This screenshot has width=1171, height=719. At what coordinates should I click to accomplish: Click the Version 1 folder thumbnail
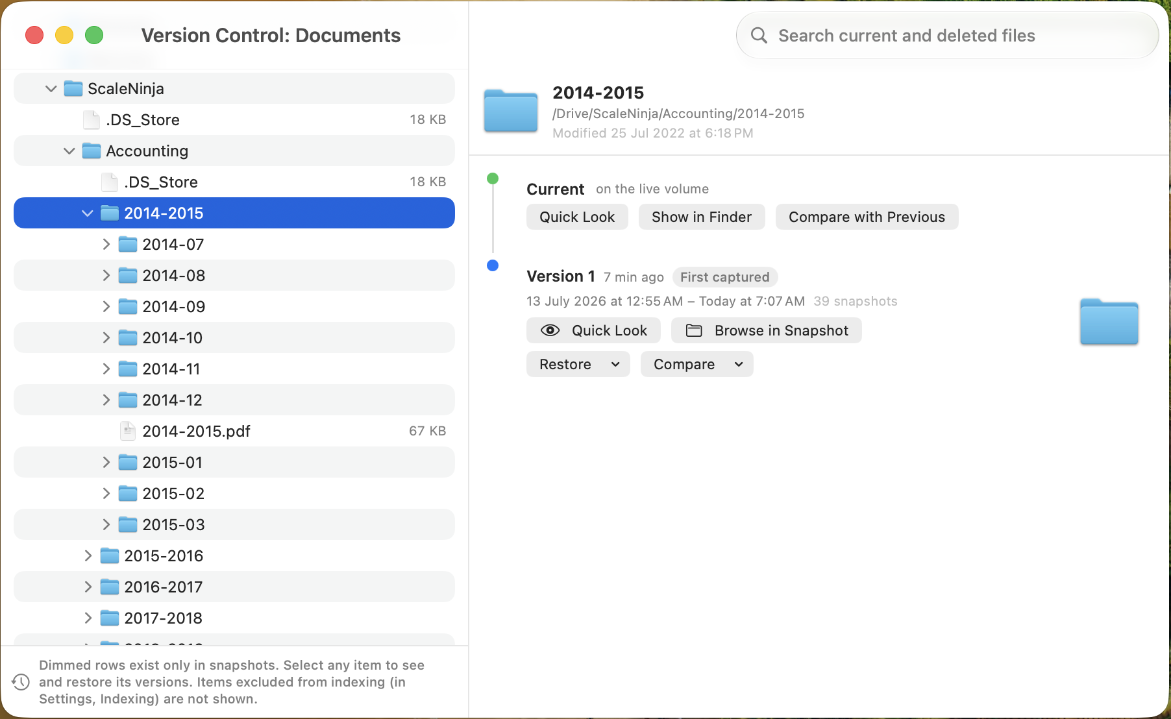[x=1109, y=322]
